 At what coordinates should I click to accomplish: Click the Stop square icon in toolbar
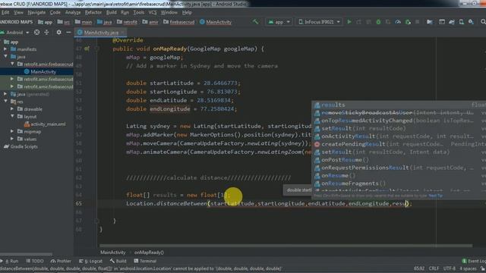[418, 22]
